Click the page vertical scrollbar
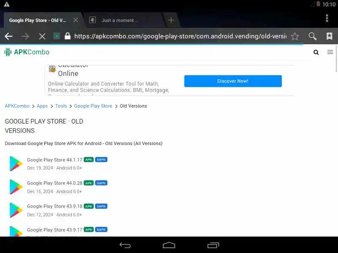Image resolution: width=338 pixels, height=253 pixels. pyautogui.click(x=336, y=59)
